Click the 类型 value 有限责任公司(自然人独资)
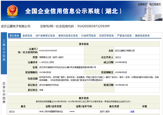This screenshot has width=163, height=115. click(52, 57)
